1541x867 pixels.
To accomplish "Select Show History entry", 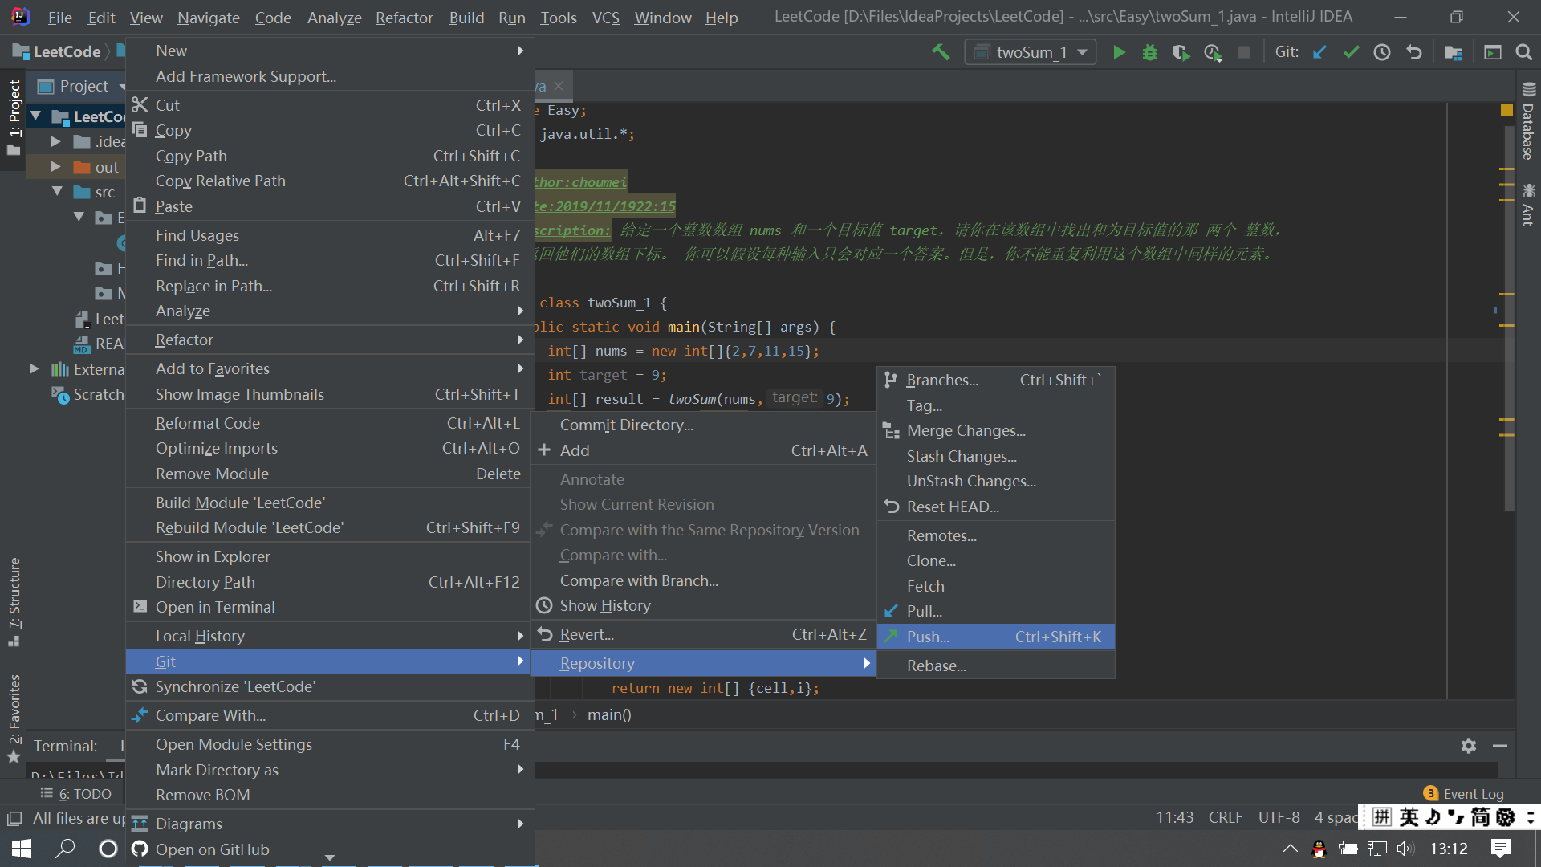I will tap(703, 605).
